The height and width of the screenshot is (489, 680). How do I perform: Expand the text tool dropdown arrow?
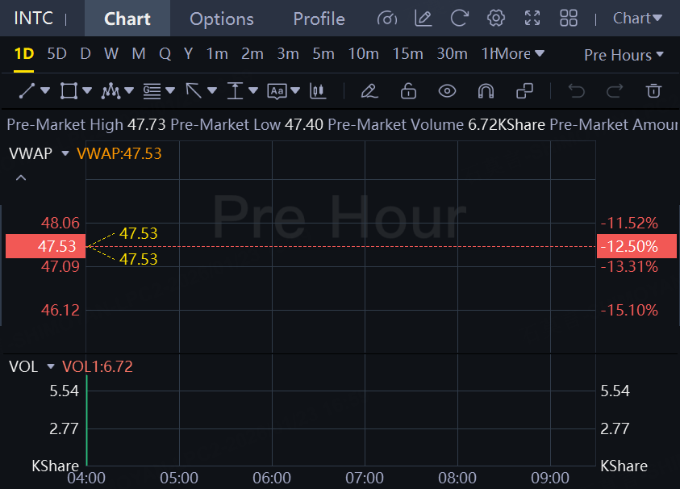(295, 90)
